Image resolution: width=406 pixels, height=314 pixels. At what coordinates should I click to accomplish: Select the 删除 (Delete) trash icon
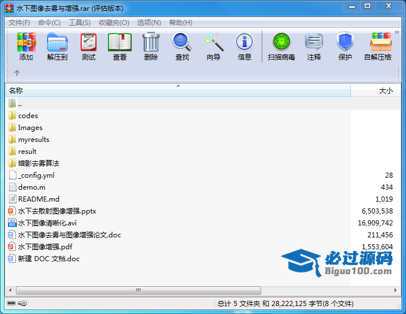point(151,47)
